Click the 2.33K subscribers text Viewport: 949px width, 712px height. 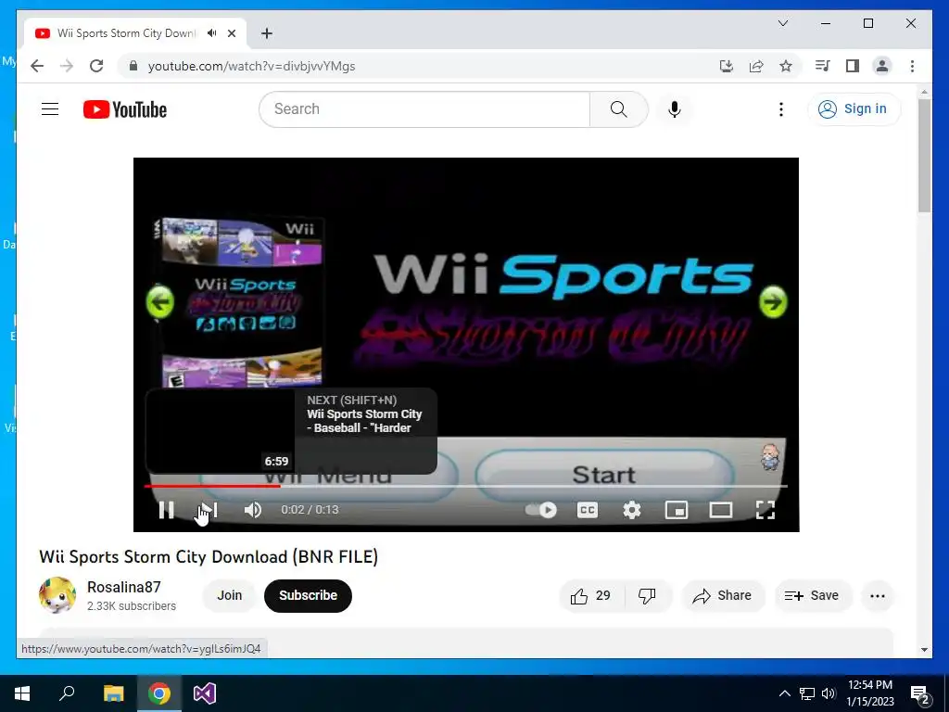(132, 606)
